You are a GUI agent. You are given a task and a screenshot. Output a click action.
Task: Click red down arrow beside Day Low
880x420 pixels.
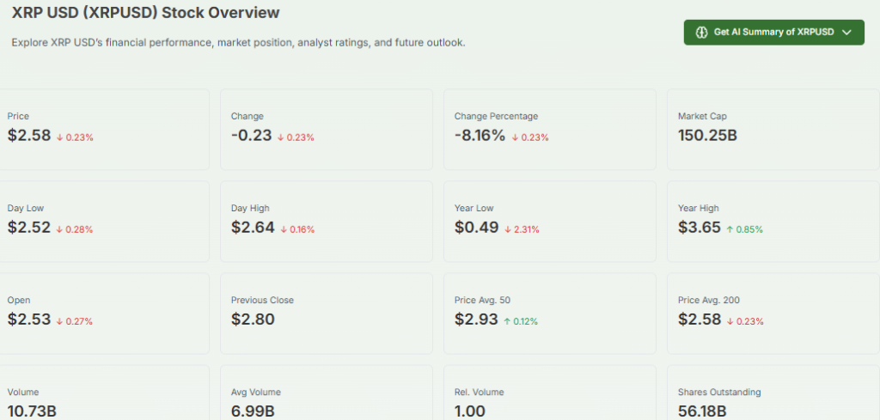[x=60, y=229]
